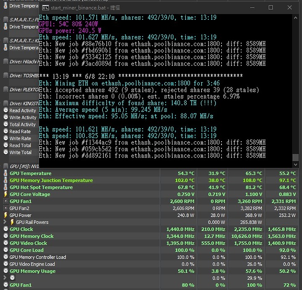Click the 1,440.0 MHz GPU Clock value

180,229
